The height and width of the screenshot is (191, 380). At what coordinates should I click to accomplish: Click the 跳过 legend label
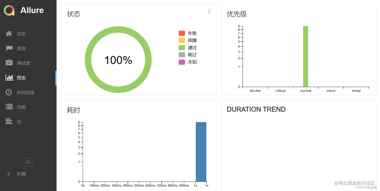pos(192,55)
